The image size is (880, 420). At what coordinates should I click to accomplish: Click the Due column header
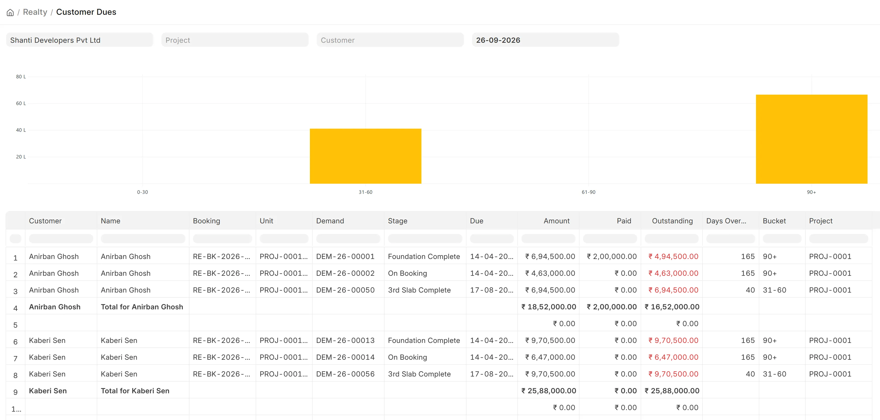[x=492, y=221]
